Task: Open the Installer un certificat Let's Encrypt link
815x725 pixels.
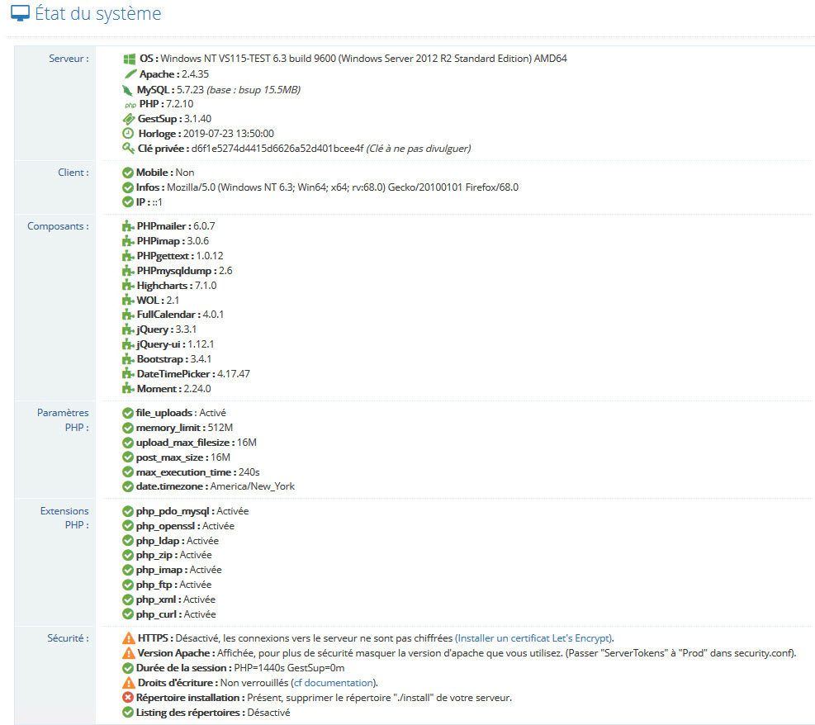Action: pyautogui.click(x=534, y=638)
